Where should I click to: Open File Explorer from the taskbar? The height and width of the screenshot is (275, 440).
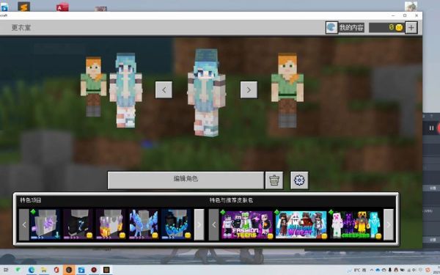click(x=44, y=270)
